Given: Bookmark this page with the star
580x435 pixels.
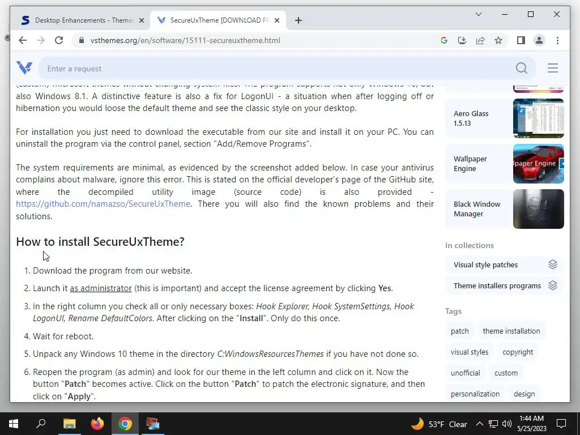Looking at the screenshot, I should [498, 40].
